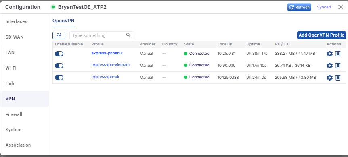Click uptime value 0h 38m 17s
Screen dimensions: 348x157
click(257, 54)
